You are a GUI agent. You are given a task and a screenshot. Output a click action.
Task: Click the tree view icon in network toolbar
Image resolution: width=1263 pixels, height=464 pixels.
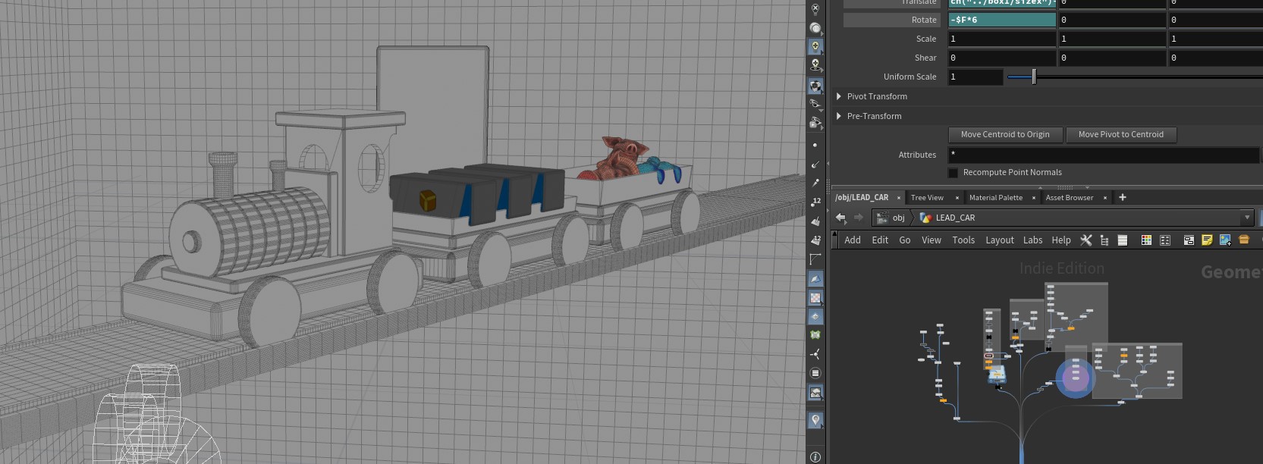[1104, 240]
